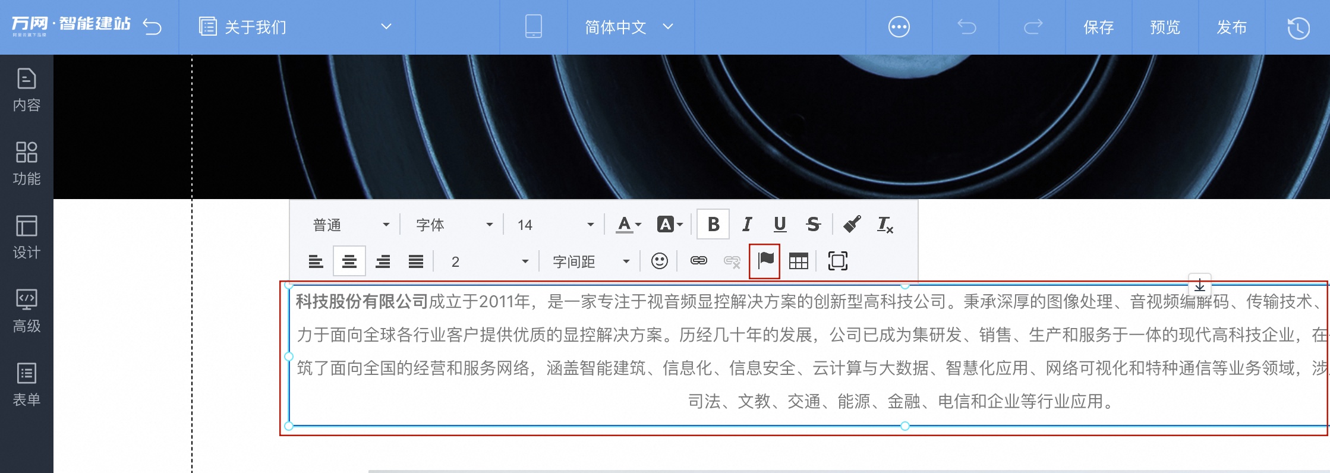Click the undo arrow in top bar
1330x473 pixels.
point(966,27)
